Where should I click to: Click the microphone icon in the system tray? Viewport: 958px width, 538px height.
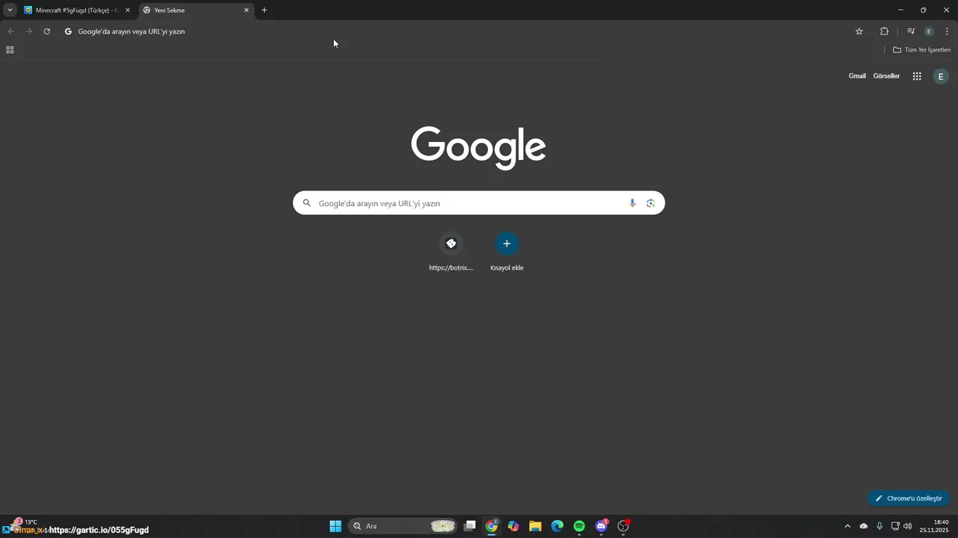tap(879, 526)
